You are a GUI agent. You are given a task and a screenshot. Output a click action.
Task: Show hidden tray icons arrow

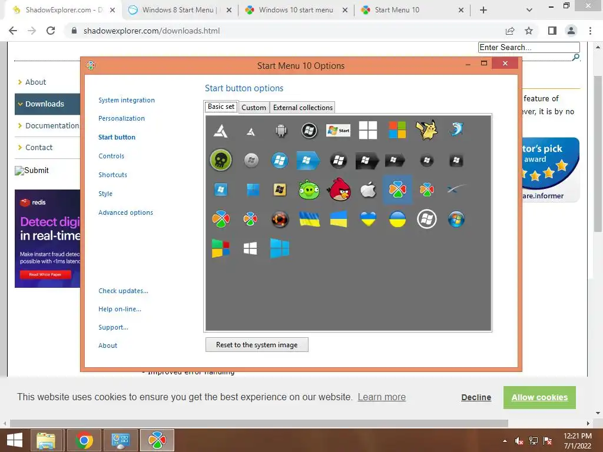(505, 441)
